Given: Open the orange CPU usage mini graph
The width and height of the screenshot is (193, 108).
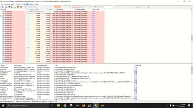Looking at the screenshot, I should pyautogui.click(x=57, y=7).
